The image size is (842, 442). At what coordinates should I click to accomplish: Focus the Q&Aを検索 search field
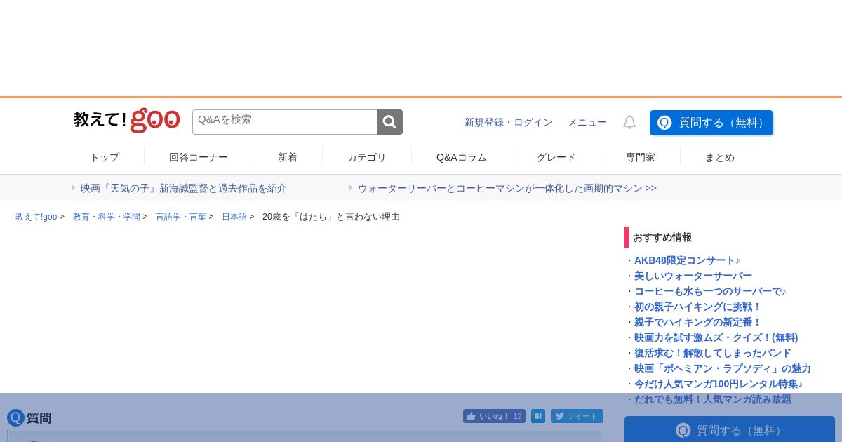284,122
